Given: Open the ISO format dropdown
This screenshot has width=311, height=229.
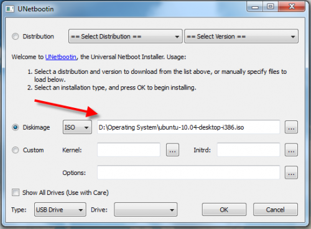Looking at the screenshot, I should pyautogui.click(x=77, y=127).
